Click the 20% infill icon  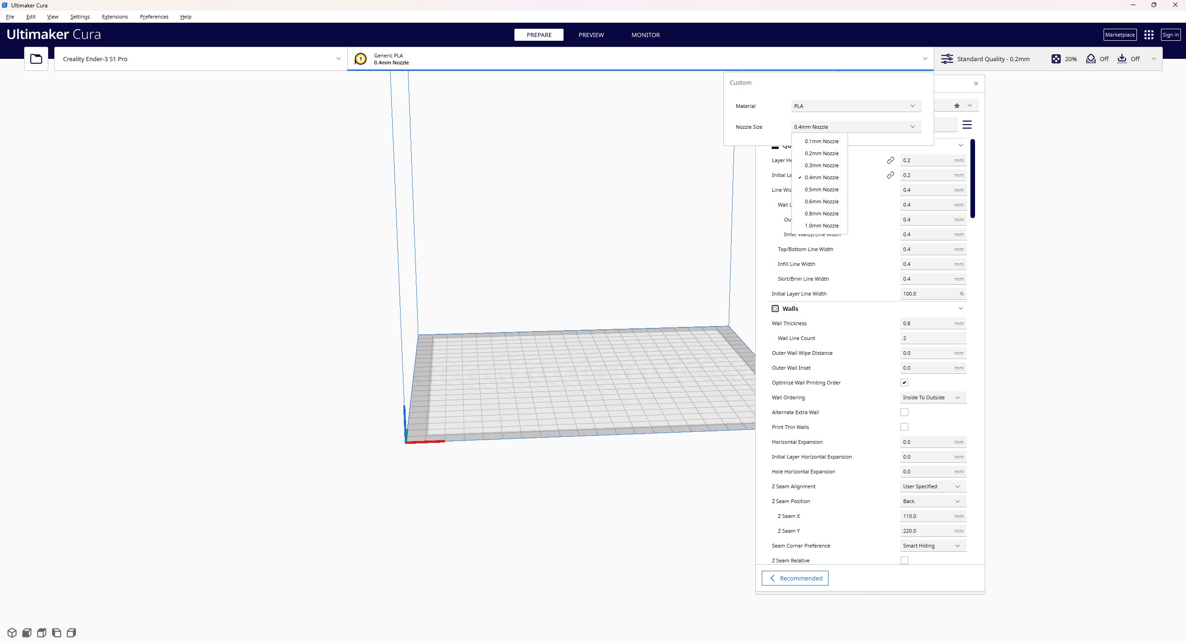[1056, 59]
